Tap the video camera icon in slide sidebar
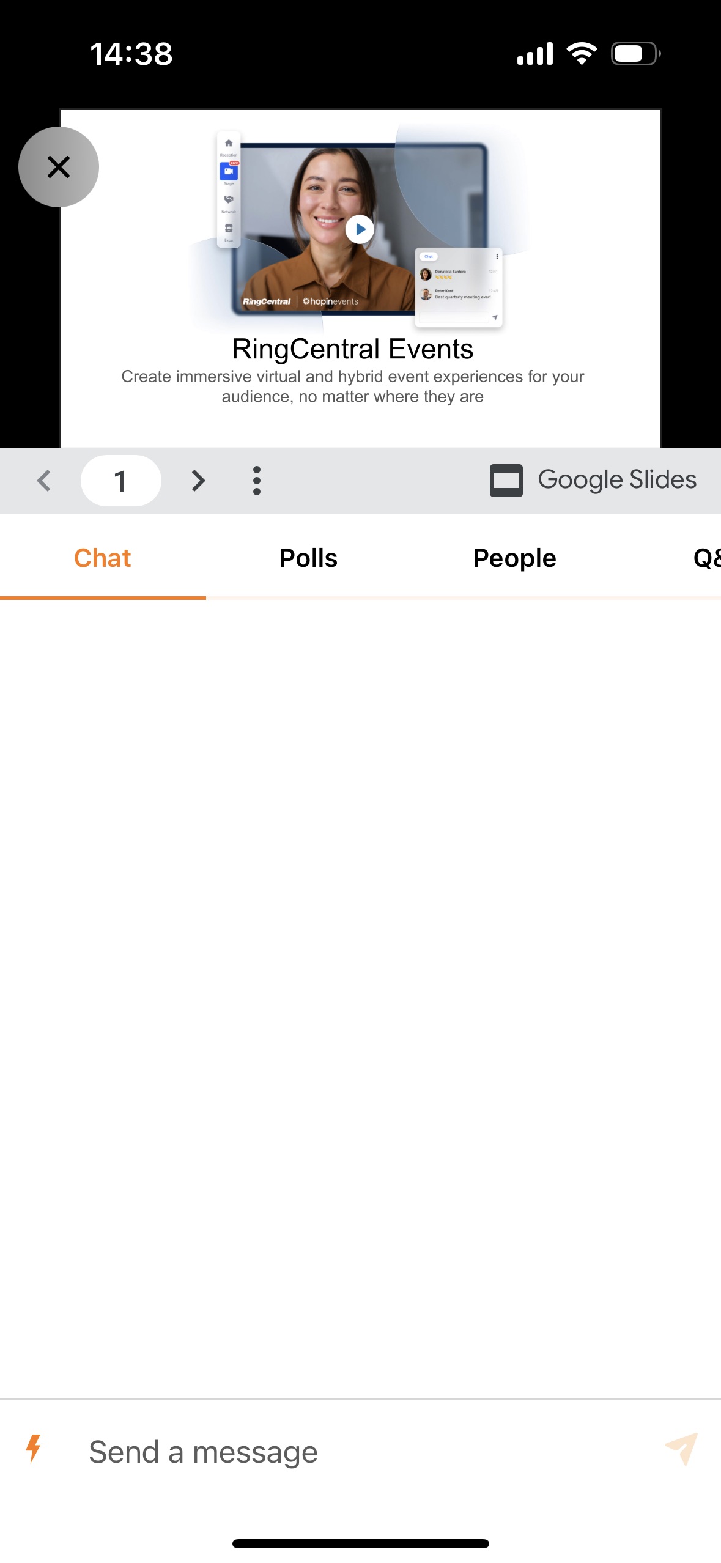Viewport: 721px width, 1563px height. pos(229,172)
